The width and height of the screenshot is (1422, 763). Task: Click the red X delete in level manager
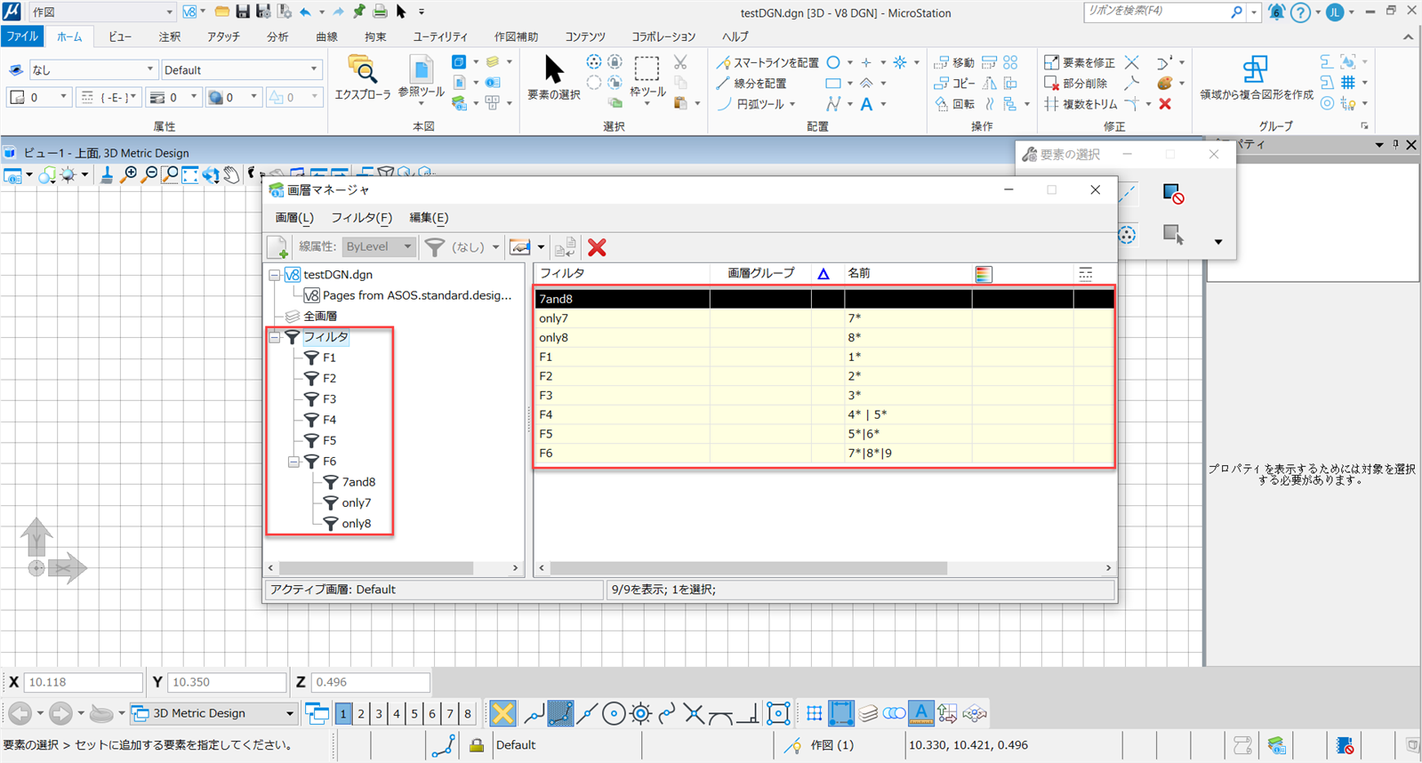tap(598, 247)
